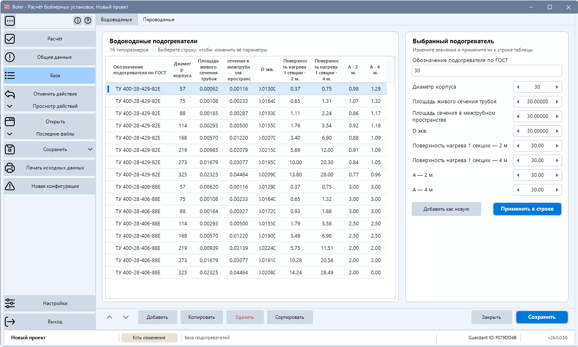Click the undo arrow icon for Отменить действие
The image size is (578, 347).
pyautogui.click(x=10, y=94)
